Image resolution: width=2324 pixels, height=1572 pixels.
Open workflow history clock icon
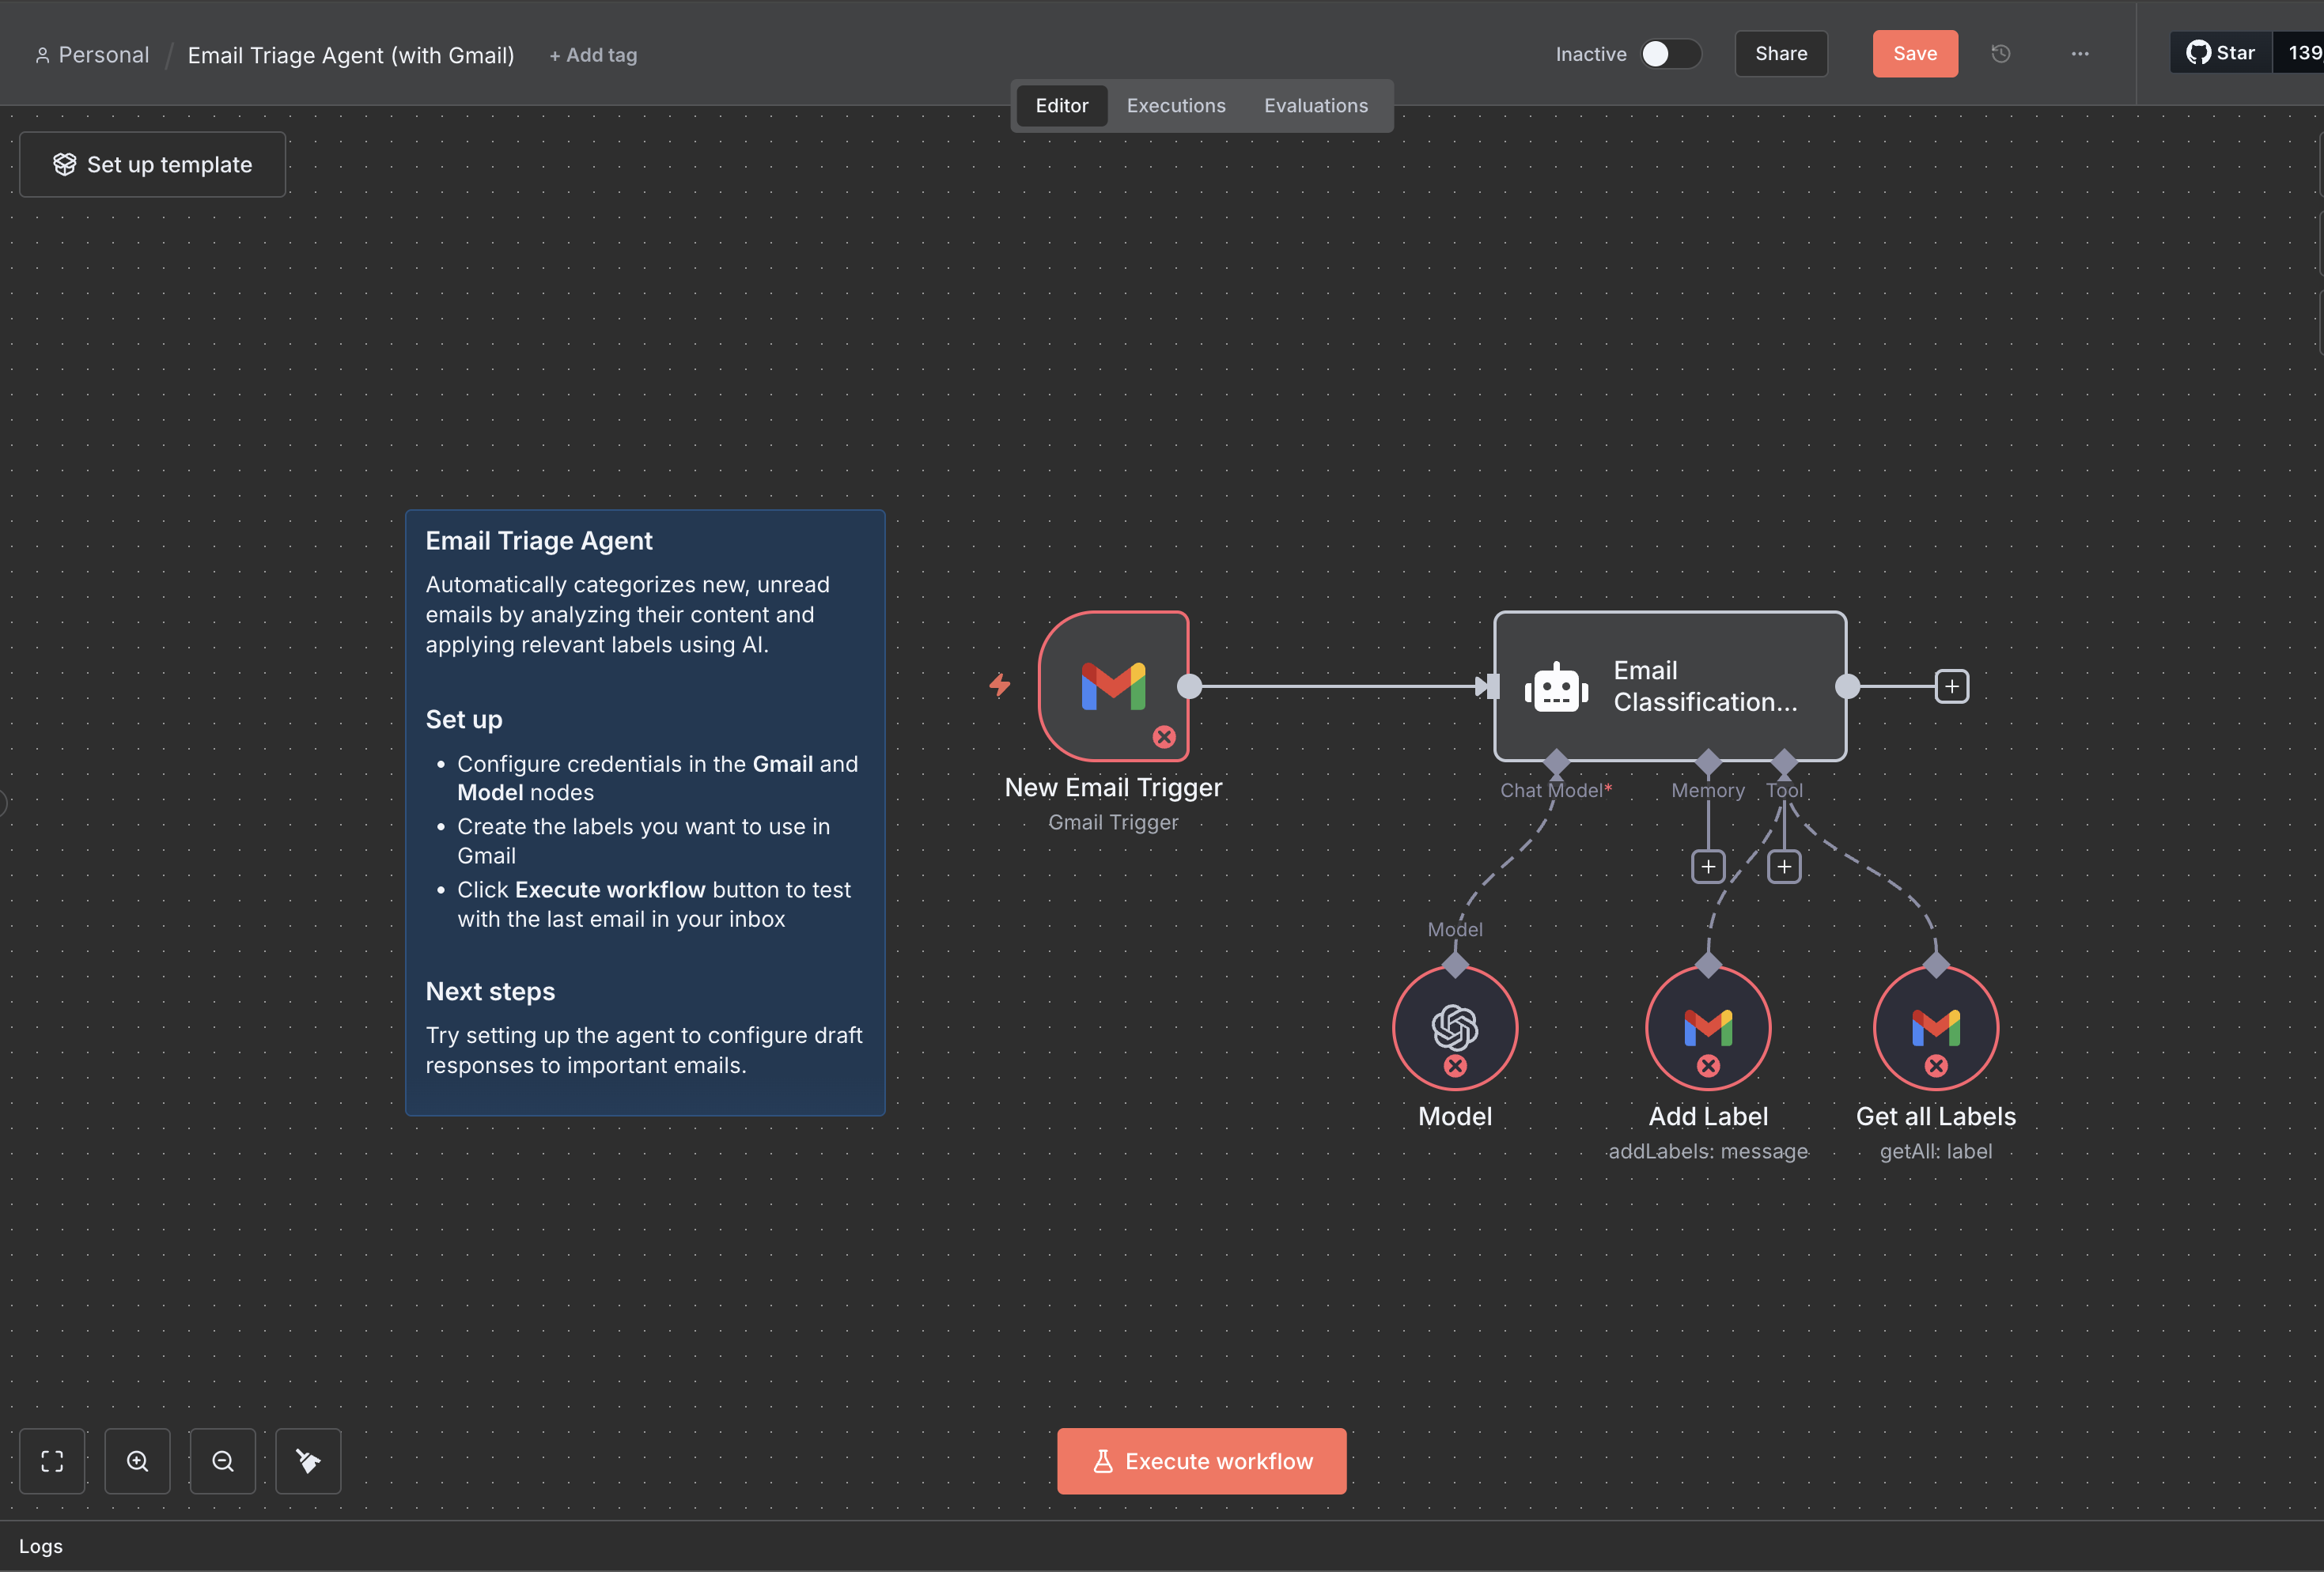pyautogui.click(x=2000, y=54)
